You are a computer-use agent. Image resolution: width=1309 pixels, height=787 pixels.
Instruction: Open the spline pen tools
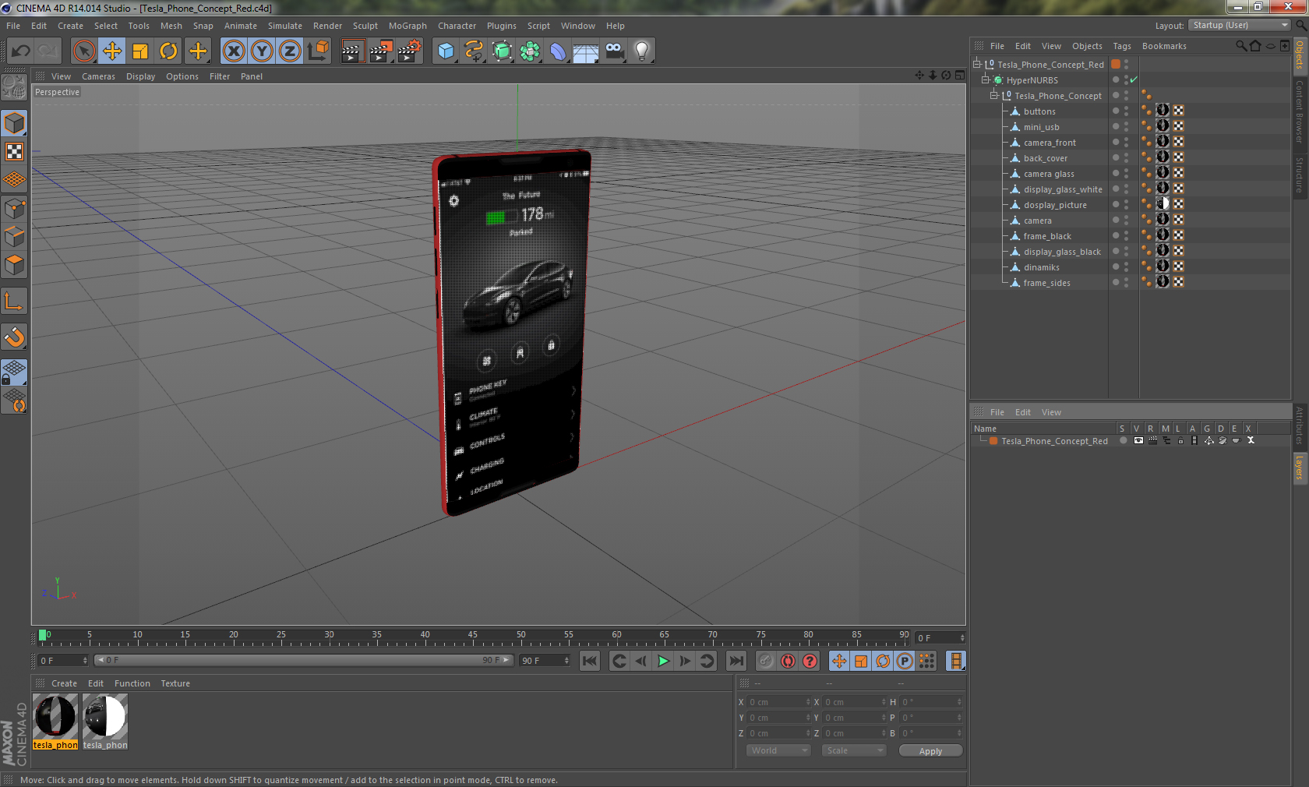pos(474,51)
